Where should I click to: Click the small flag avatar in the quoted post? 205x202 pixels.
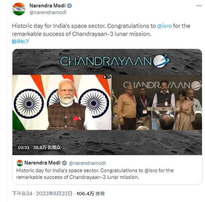click(x=19, y=163)
